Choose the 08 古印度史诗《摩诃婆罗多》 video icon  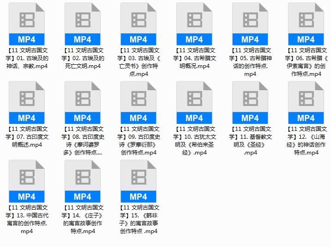coord(83,103)
